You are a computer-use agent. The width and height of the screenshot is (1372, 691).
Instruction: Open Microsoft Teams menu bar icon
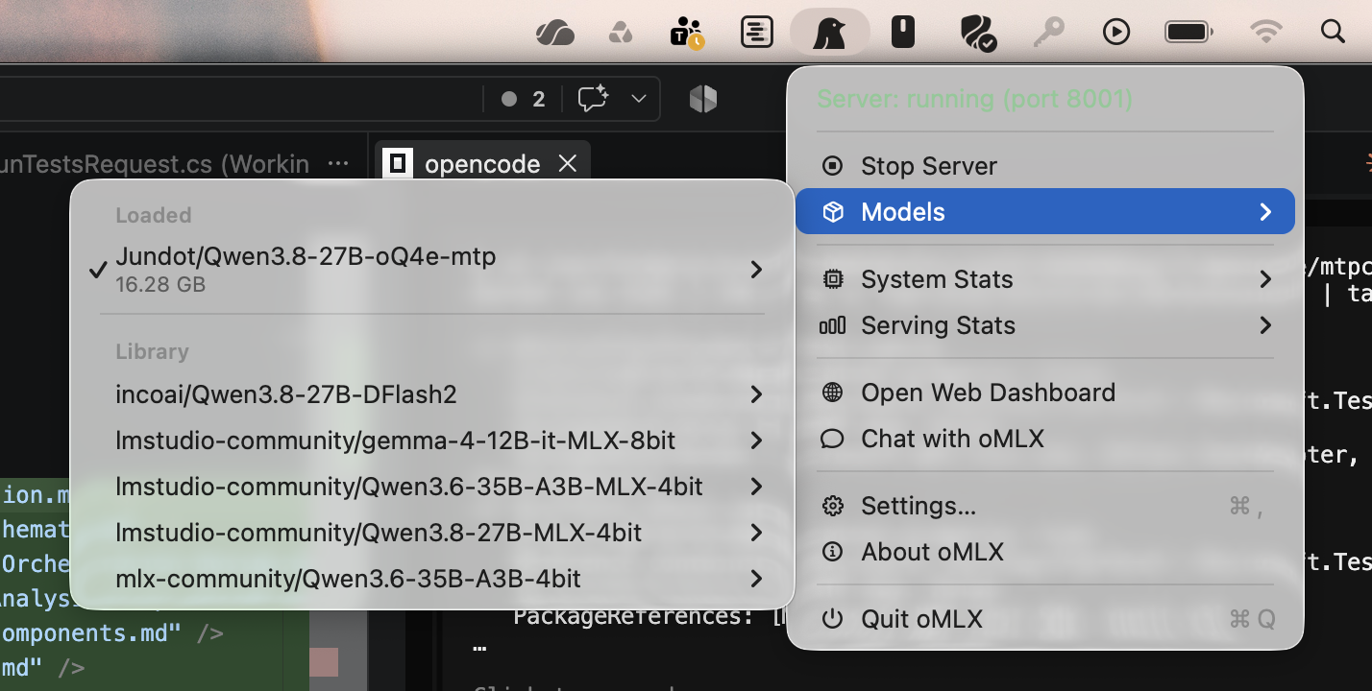pyautogui.click(x=687, y=33)
